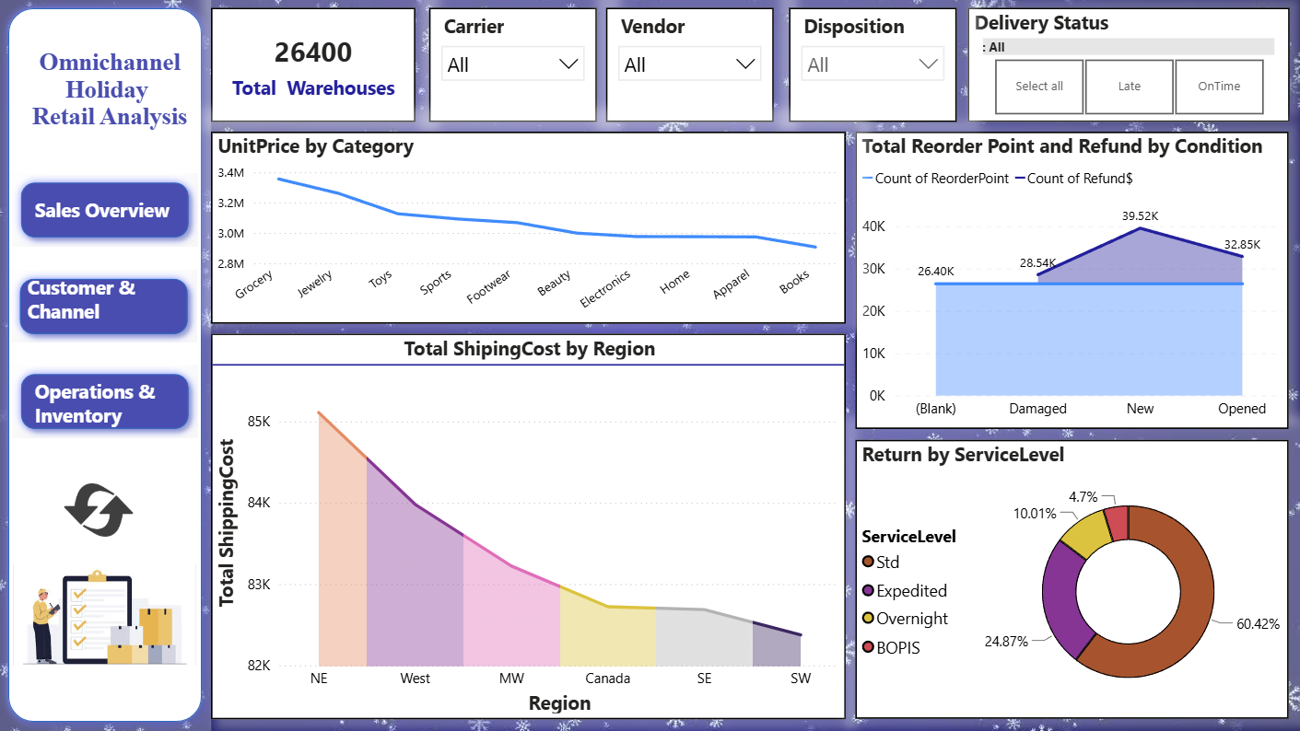Toggle the OnTime delivery status option
The width and height of the screenshot is (1300, 731).
pyautogui.click(x=1219, y=87)
